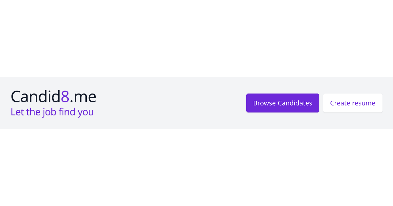The height and width of the screenshot is (206, 393).
Task: Click the word 'Browse' on the purple button
Action: [x=264, y=103]
